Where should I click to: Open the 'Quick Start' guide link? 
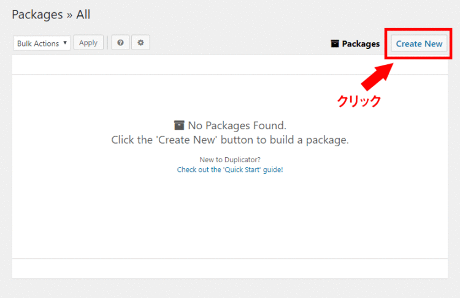(230, 169)
